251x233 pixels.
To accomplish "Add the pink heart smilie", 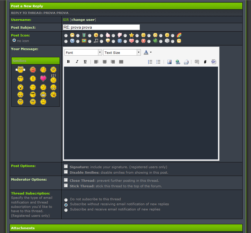I will (x=43, y=78).
